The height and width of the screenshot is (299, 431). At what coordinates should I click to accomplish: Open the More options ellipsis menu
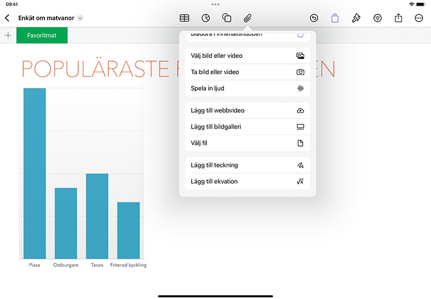tap(419, 18)
